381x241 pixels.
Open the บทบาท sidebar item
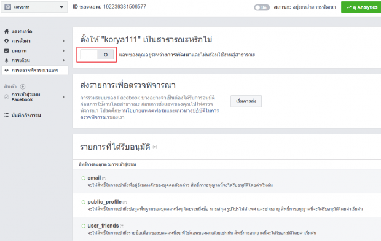(19, 51)
